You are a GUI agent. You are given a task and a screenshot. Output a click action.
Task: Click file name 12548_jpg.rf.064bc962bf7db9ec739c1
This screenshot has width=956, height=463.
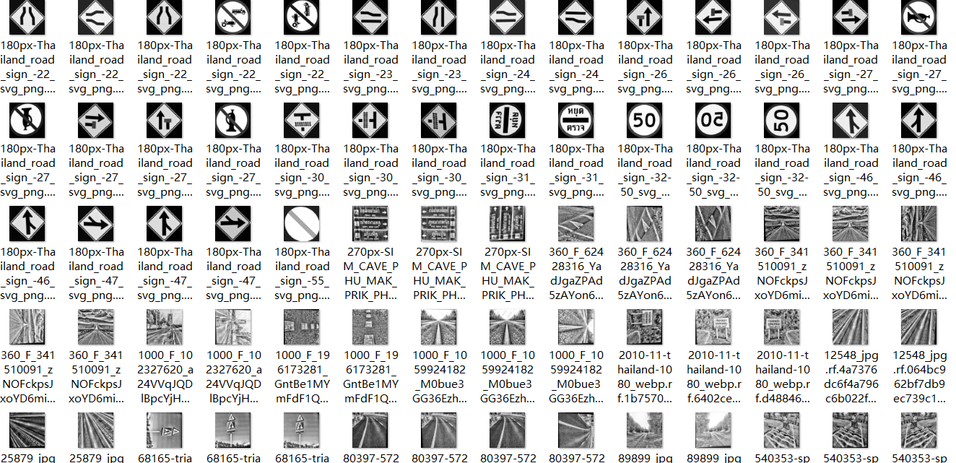tap(919, 378)
